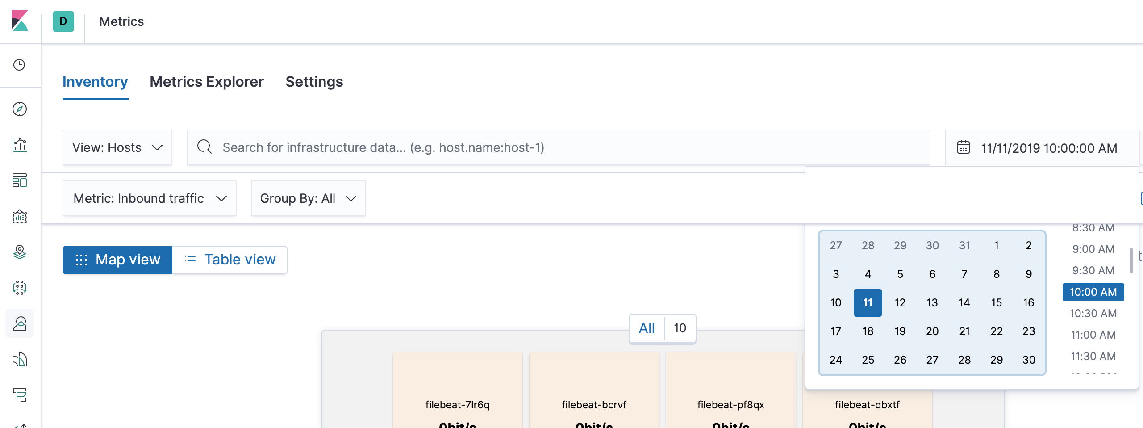Switch to Table view
This screenshot has height=428, width=1143.
[230, 259]
